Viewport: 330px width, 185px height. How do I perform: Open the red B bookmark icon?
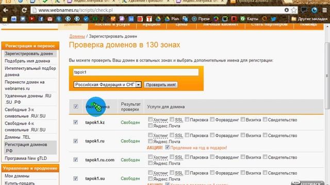(x=140, y=19)
